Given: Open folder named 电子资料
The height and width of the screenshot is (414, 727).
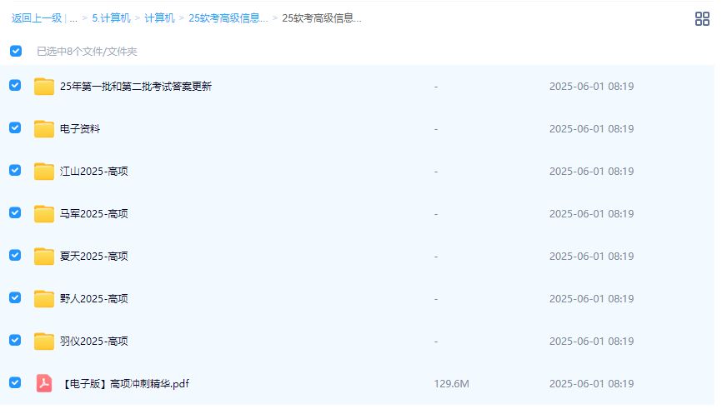Looking at the screenshot, I should pos(80,129).
